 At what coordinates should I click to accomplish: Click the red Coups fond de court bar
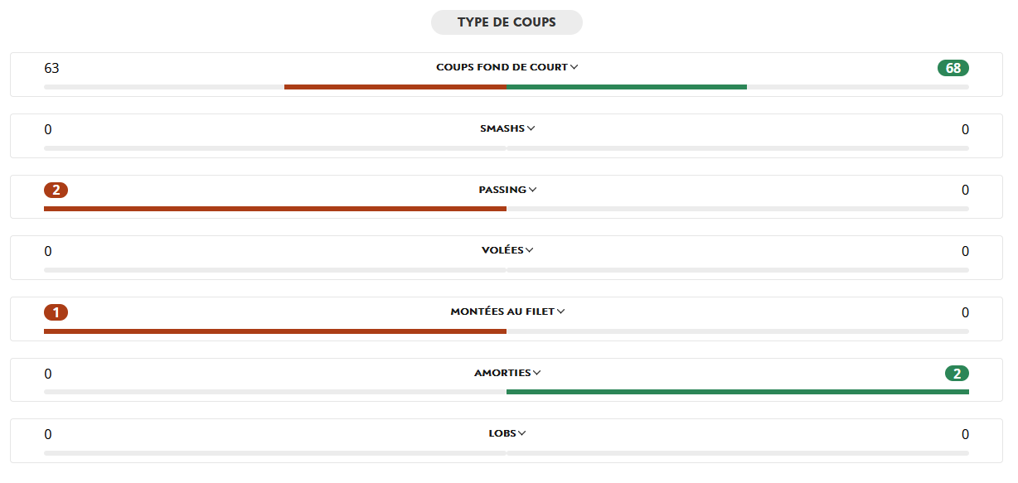395,86
